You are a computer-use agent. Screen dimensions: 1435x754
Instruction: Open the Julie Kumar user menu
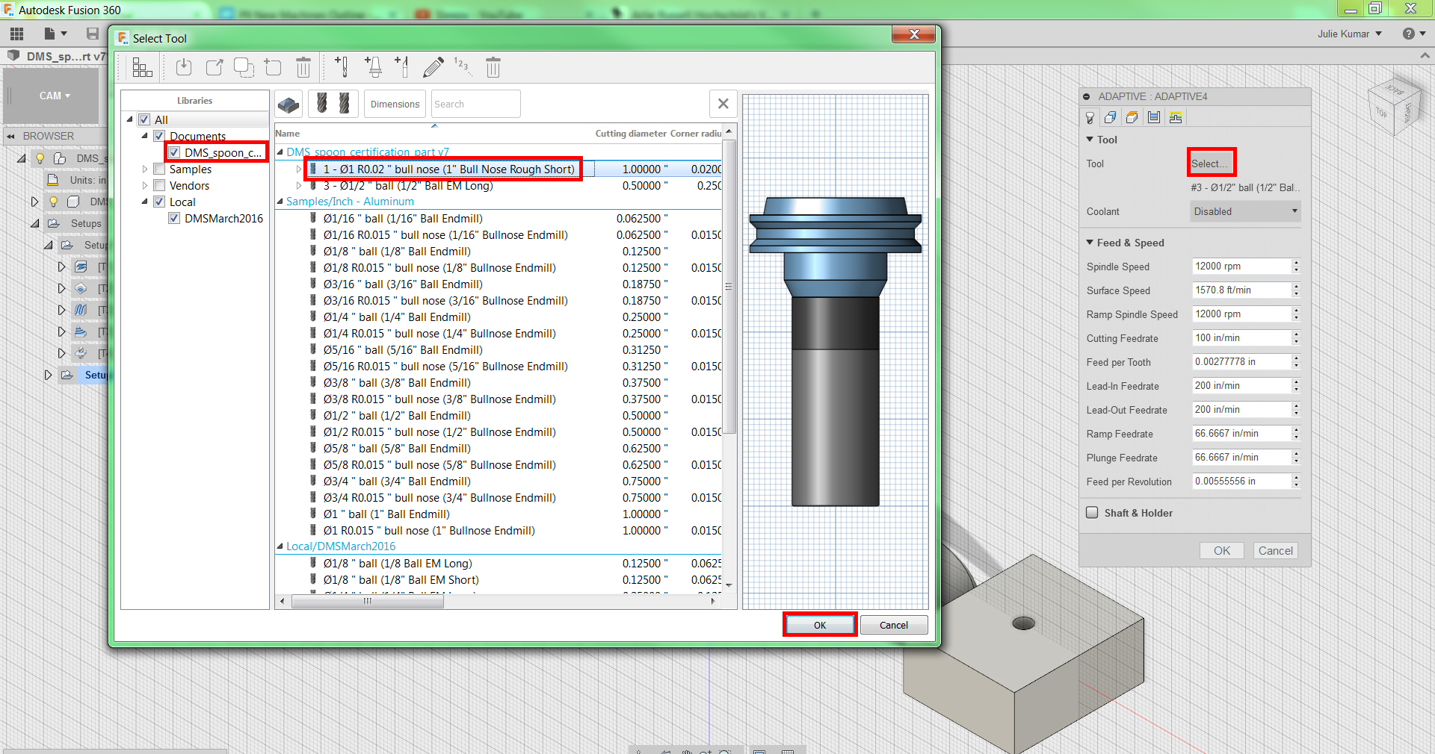click(1350, 34)
